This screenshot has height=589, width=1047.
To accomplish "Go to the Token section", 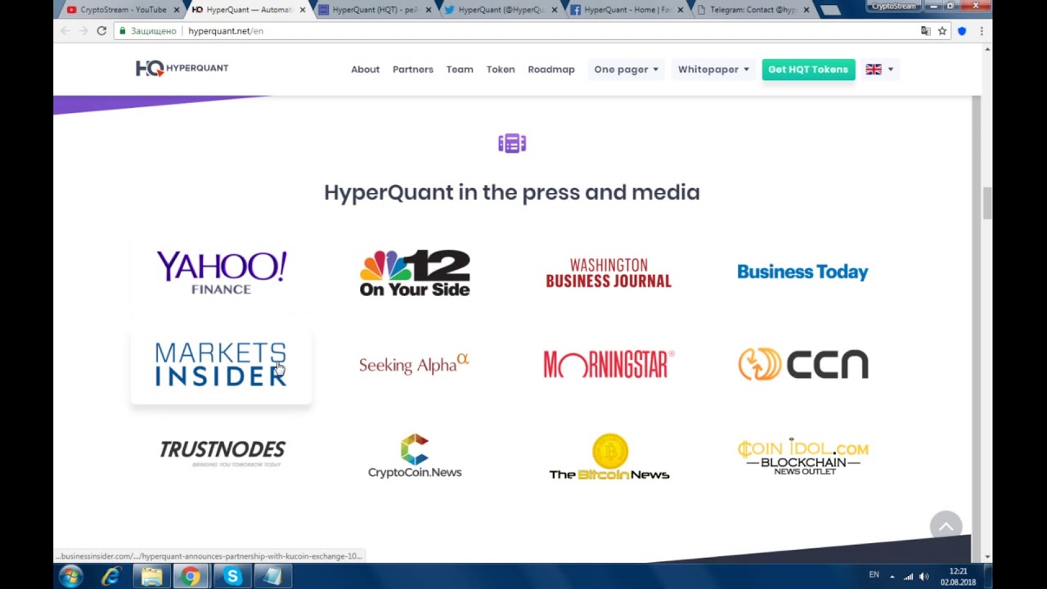I will 501,70.
